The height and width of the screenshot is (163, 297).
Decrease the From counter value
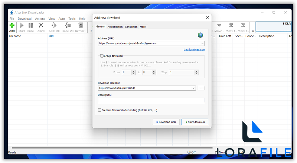134,74
